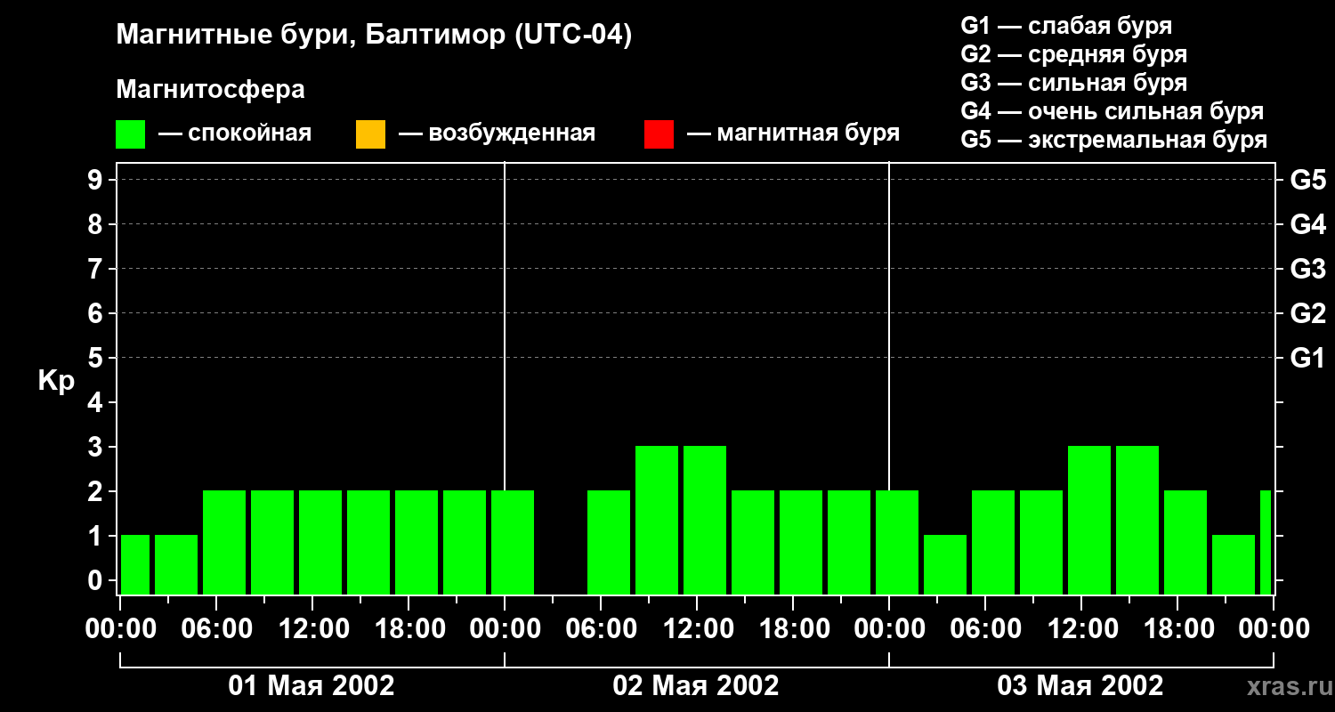
Task: Click the 01 May bar starting at 18:00
Action: click(x=417, y=542)
